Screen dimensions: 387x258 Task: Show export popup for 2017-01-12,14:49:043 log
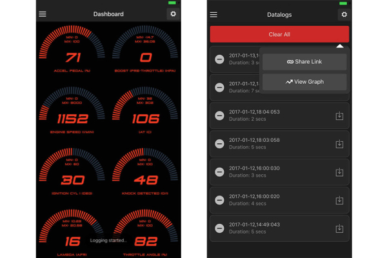pyautogui.click(x=339, y=228)
